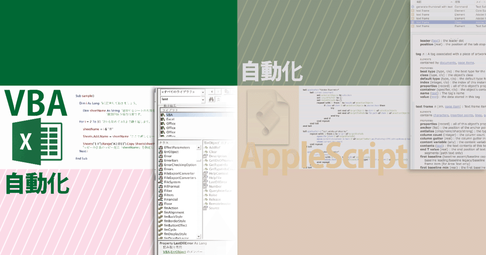Click the down arrow on the class list scrollbar
This screenshot has height=255, width=486.
[199, 236]
